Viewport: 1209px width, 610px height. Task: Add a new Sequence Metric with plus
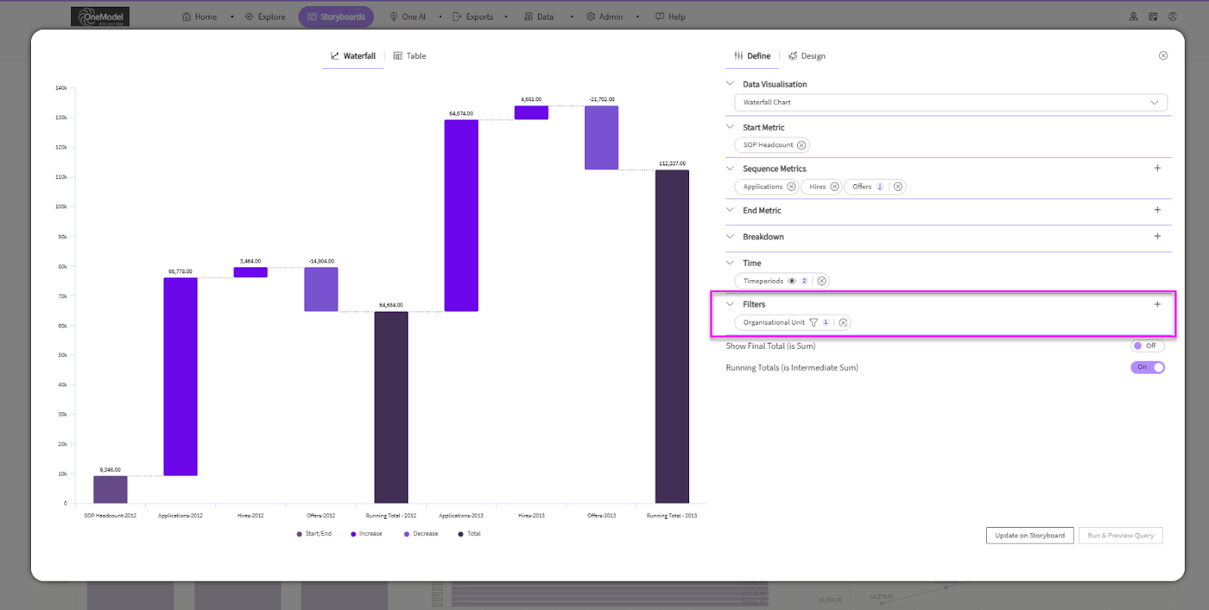pos(1157,168)
